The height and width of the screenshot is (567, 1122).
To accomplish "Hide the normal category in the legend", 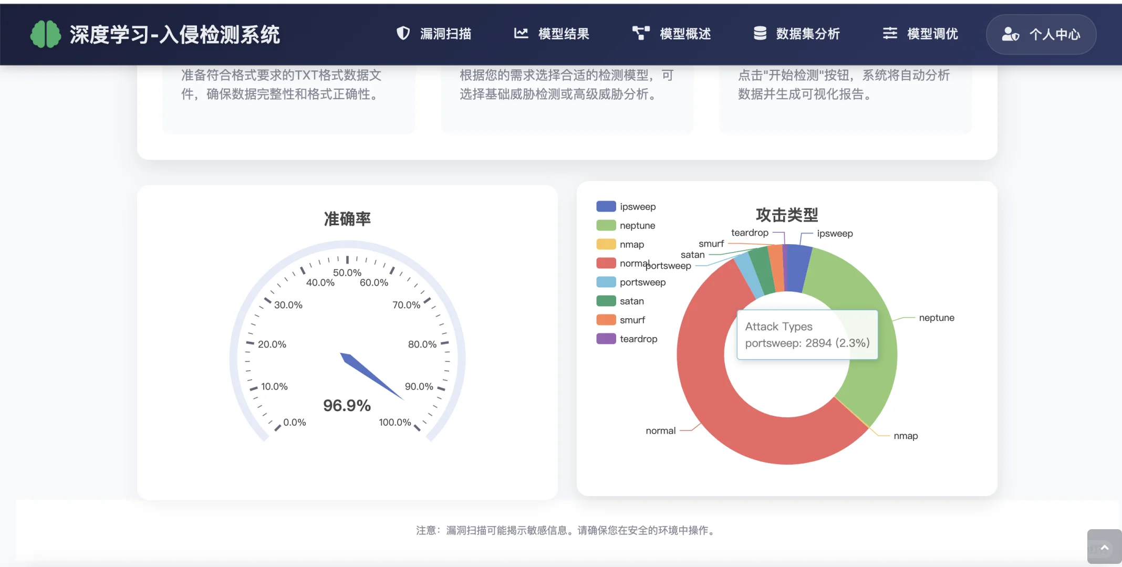I will tap(634, 263).
